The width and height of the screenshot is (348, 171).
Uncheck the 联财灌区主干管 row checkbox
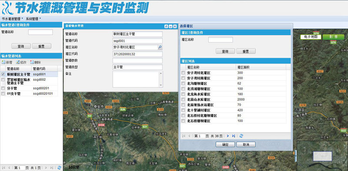3,74
